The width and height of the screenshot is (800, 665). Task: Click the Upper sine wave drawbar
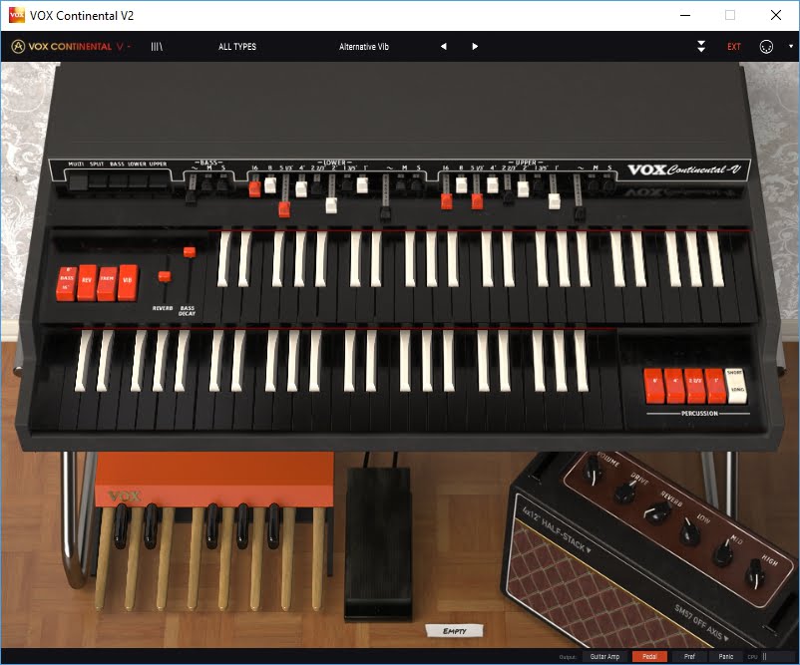click(579, 213)
